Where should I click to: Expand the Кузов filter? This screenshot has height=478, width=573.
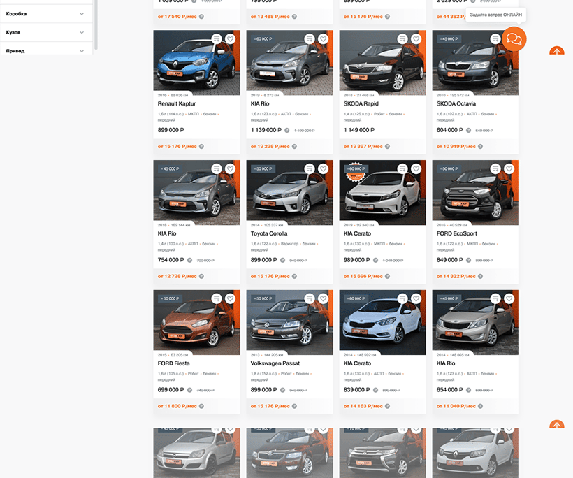point(46,33)
